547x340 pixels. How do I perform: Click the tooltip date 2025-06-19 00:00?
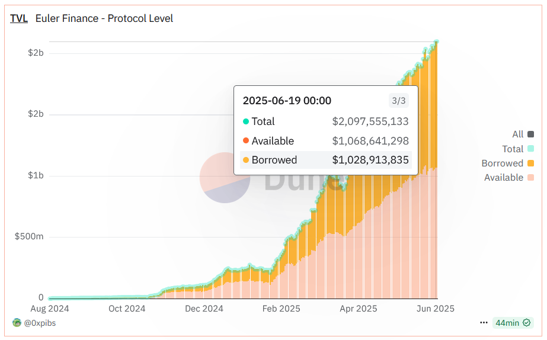pyautogui.click(x=287, y=101)
